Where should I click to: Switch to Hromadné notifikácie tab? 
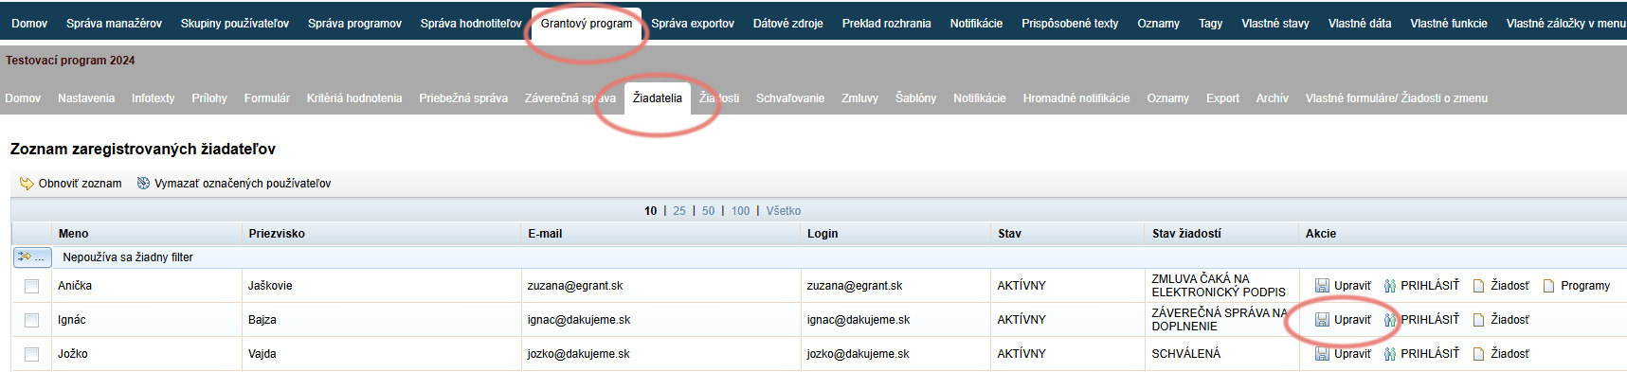pos(1076,98)
